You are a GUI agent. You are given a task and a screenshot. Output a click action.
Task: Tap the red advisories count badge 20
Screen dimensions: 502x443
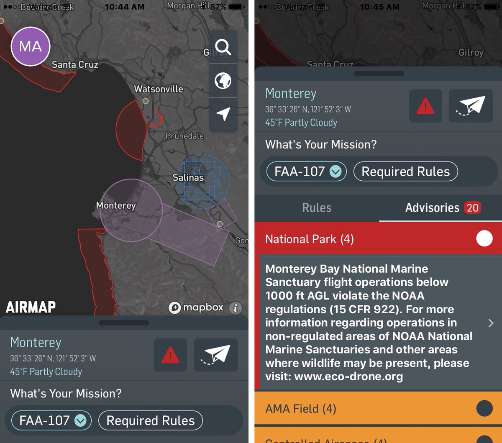click(x=472, y=207)
